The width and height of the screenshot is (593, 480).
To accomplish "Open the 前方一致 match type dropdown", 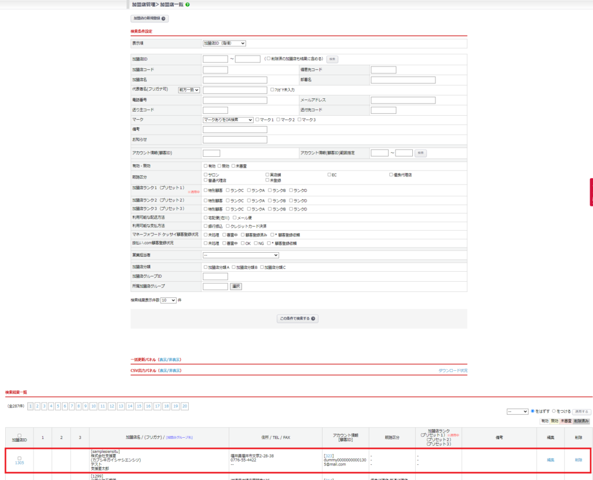I will (x=189, y=90).
